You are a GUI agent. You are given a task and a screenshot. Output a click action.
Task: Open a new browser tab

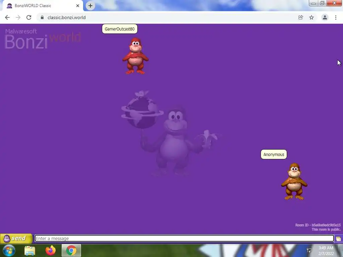90,6
